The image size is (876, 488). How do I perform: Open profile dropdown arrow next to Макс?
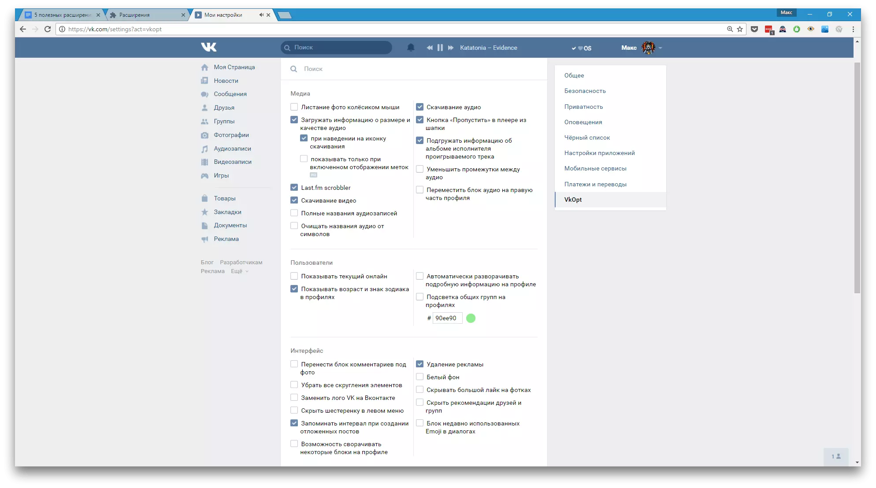tap(660, 48)
